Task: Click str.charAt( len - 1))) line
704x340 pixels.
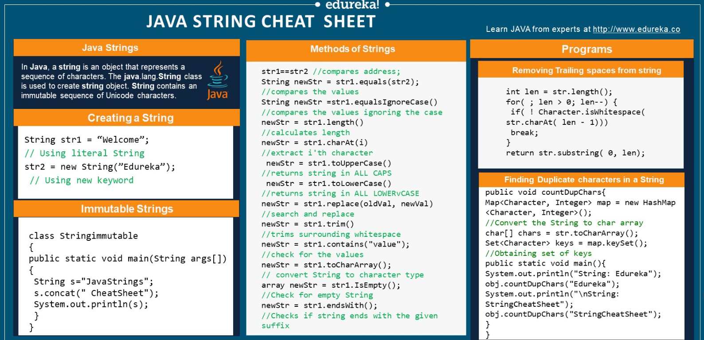Action: pyautogui.click(x=557, y=123)
